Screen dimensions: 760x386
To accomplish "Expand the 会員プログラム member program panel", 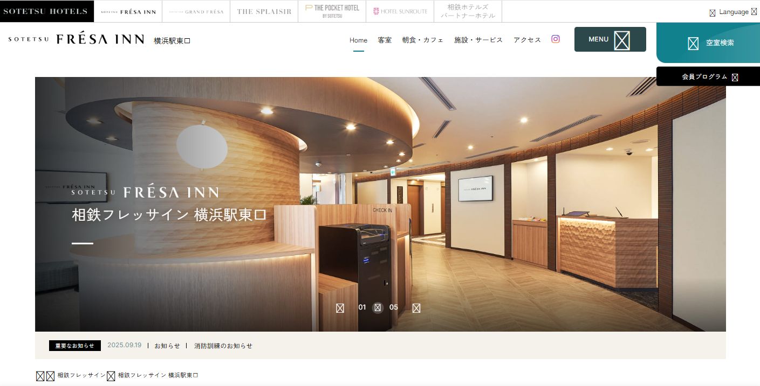I will (708, 77).
